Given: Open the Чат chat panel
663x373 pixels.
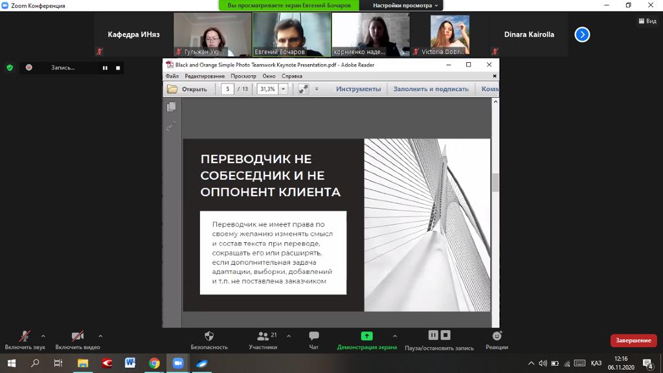Looking at the screenshot, I should [314, 336].
